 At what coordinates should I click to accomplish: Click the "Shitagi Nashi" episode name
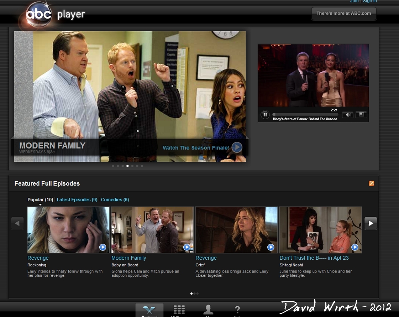[x=291, y=265]
